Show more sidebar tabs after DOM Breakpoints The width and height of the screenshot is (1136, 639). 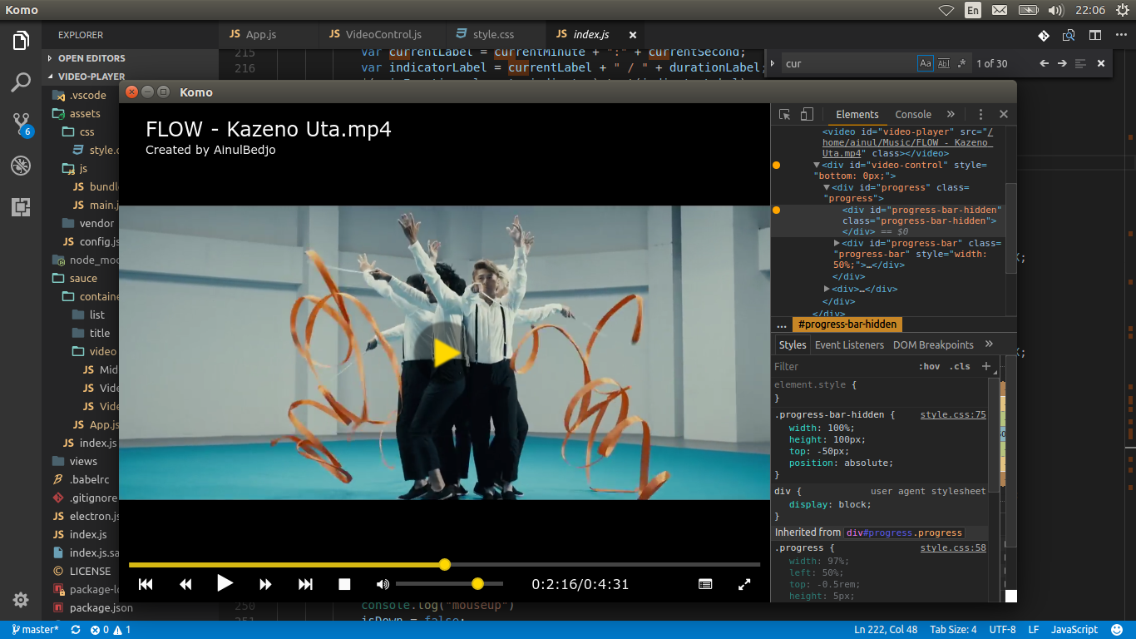point(989,344)
